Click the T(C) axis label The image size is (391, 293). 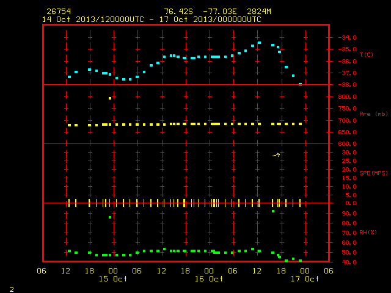(x=367, y=54)
